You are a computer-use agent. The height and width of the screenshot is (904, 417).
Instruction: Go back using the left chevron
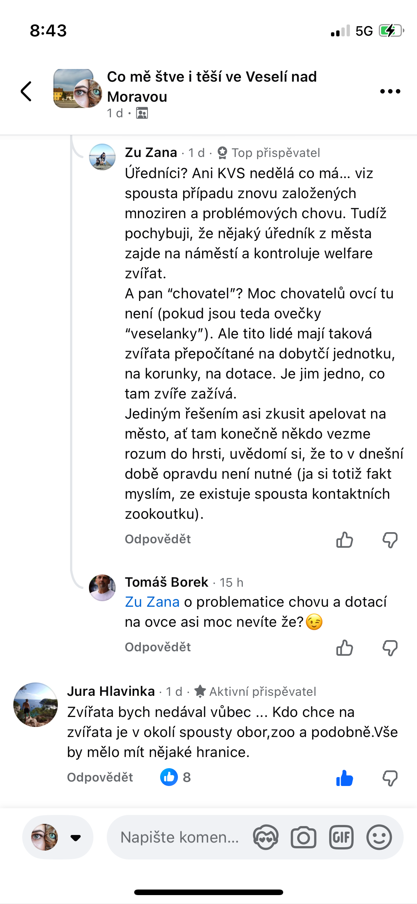pyautogui.click(x=26, y=91)
